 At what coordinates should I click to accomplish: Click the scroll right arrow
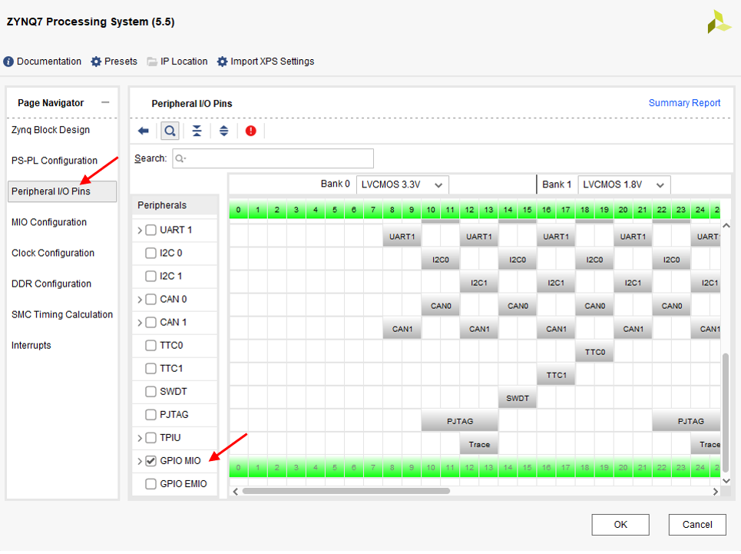(x=716, y=492)
